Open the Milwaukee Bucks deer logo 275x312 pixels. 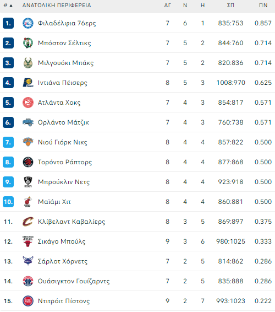pos(28,63)
